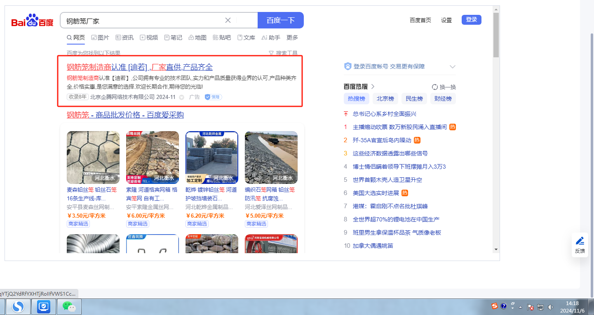Viewport: 594px width, 315px height.
Task: Open the 文库 tab
Action: click(x=246, y=38)
